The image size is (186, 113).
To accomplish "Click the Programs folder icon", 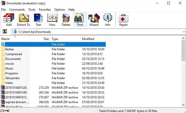I will (3, 73).
